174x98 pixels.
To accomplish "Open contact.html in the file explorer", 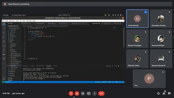I will point(14,60).
